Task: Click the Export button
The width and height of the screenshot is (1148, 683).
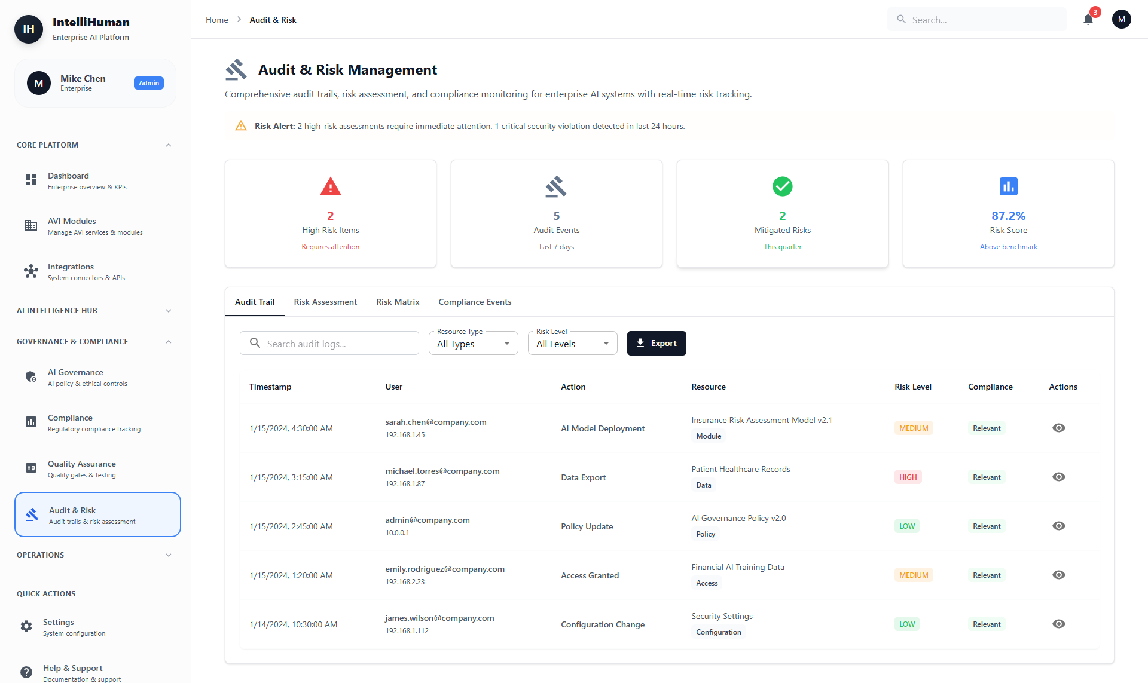Action: pos(657,343)
